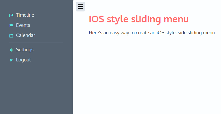Go to Events in the sidebar
The image size is (221, 114).
coord(23,25)
